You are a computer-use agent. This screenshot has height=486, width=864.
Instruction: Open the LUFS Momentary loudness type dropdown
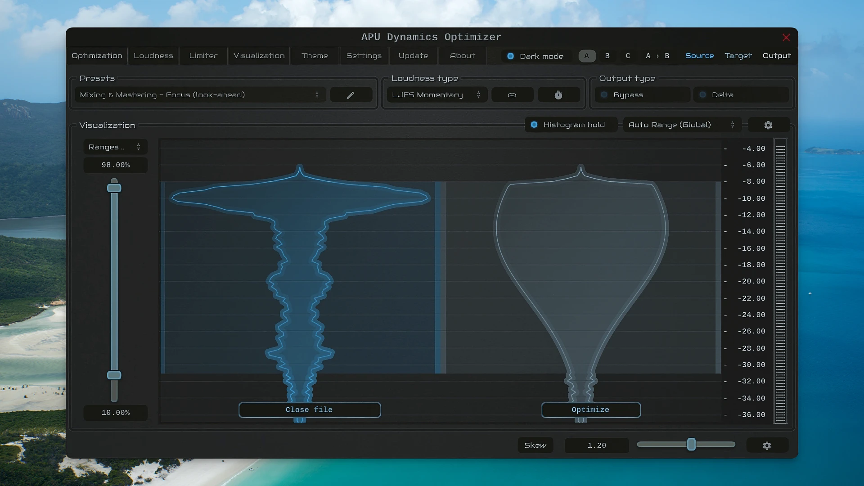pos(436,95)
